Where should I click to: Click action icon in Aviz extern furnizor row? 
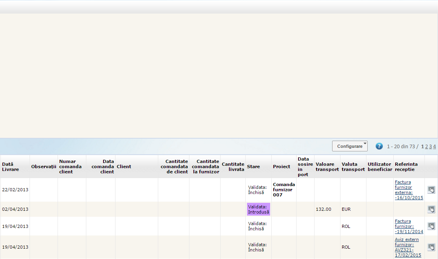pyautogui.click(x=431, y=247)
